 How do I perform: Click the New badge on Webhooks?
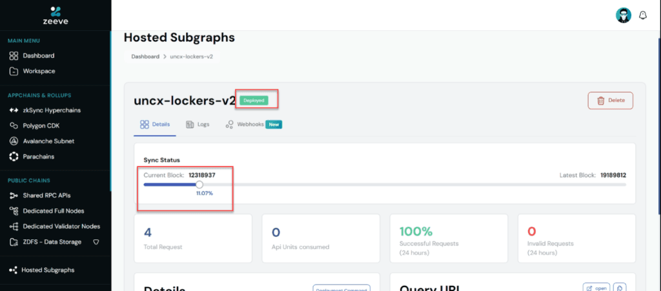[274, 125]
